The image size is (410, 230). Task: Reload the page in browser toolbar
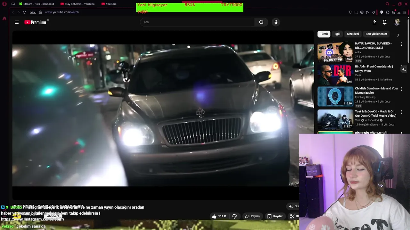(24, 12)
